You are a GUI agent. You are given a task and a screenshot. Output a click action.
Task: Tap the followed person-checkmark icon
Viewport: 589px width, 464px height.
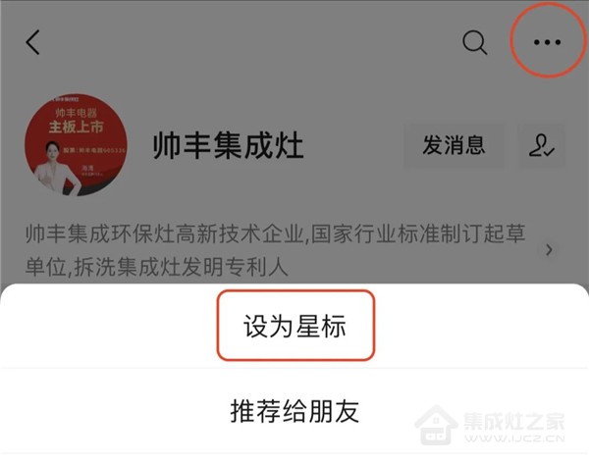tap(541, 145)
